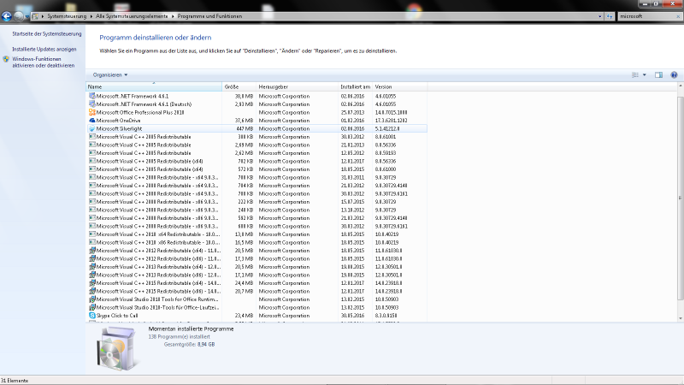The image size is (684, 385).
Task: Clear the search box with X
Action: [678, 16]
